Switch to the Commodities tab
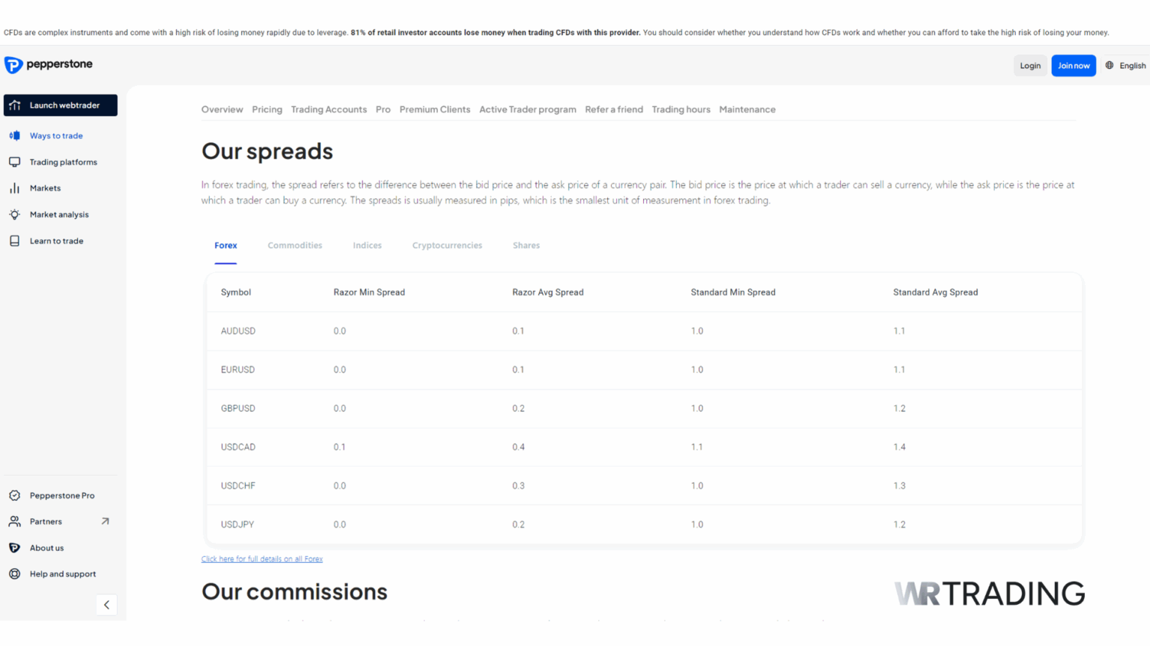 coord(294,245)
